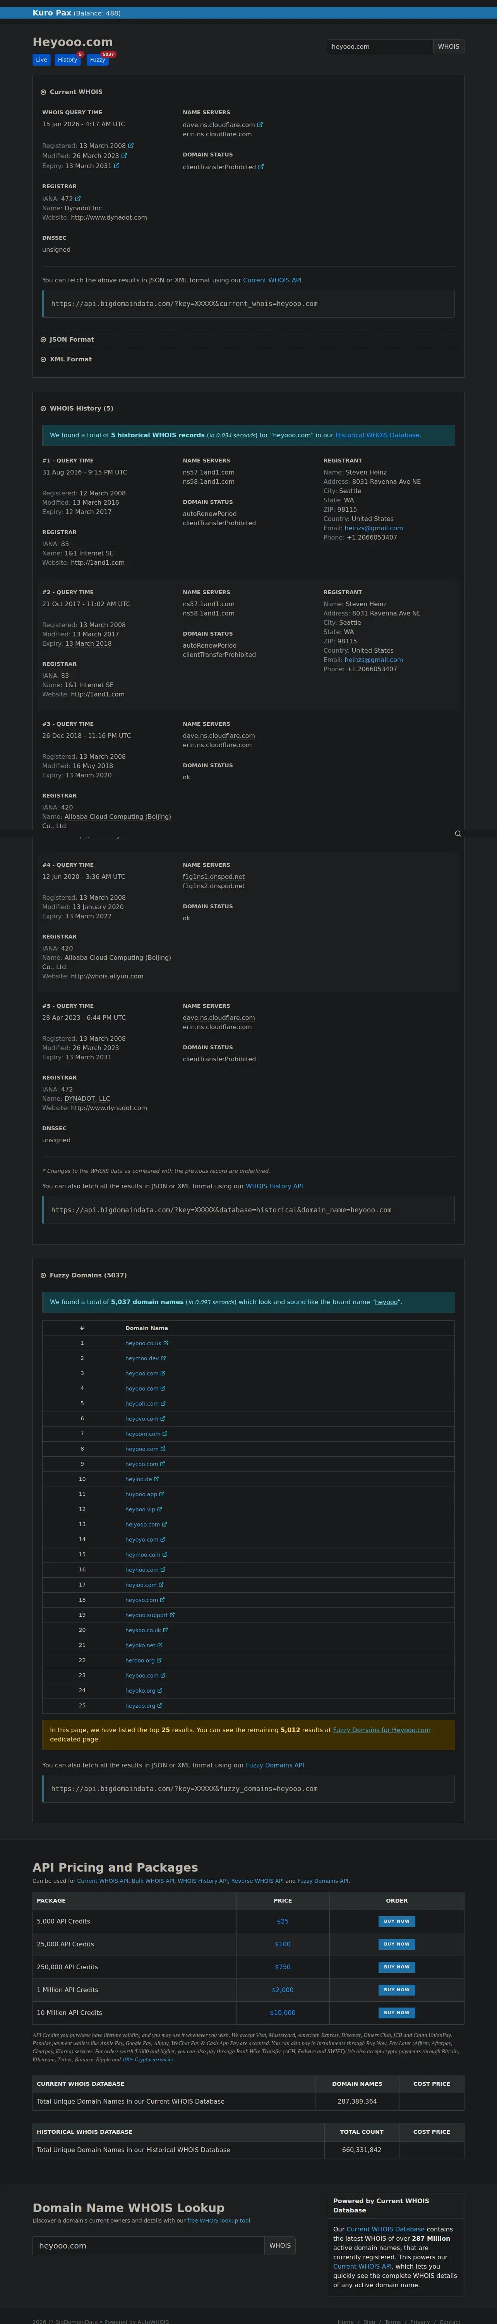Image resolution: width=497 pixels, height=2324 pixels.
Task: Expand the JSON Format section
Action: tap(43, 339)
